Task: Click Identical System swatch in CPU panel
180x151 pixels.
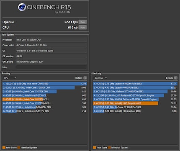Action: (19, 148)
